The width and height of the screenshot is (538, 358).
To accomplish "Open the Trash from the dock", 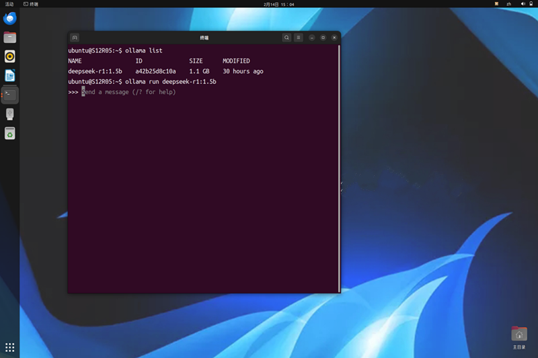I will [x=9, y=133].
